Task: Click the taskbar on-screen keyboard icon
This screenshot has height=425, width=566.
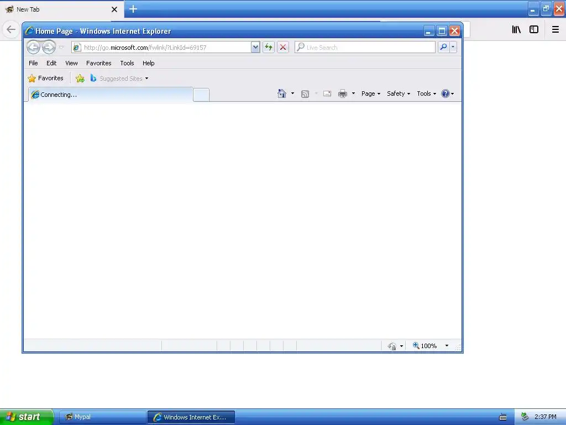Action: (503, 417)
